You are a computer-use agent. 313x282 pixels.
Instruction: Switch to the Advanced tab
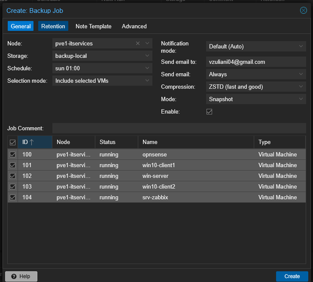pyautogui.click(x=134, y=26)
